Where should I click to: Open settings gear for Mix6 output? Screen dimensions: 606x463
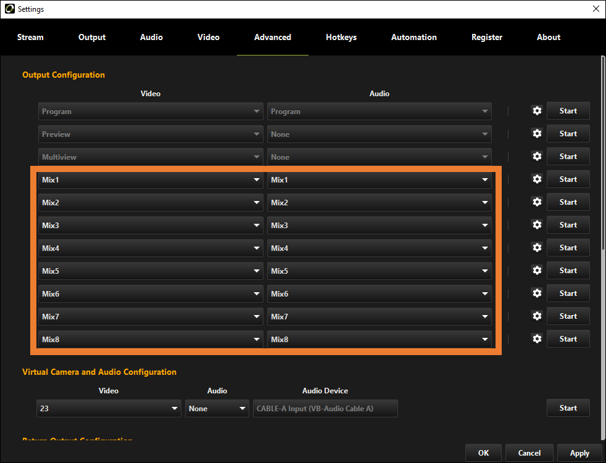[x=536, y=293]
